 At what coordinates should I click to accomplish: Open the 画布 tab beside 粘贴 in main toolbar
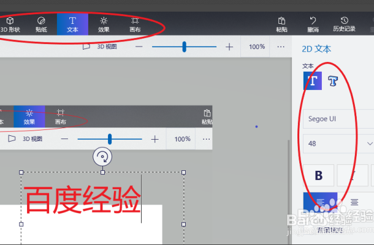(135, 24)
